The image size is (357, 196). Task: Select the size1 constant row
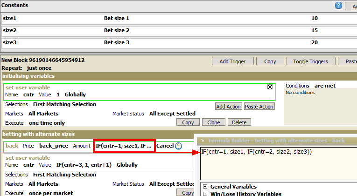click(x=179, y=19)
